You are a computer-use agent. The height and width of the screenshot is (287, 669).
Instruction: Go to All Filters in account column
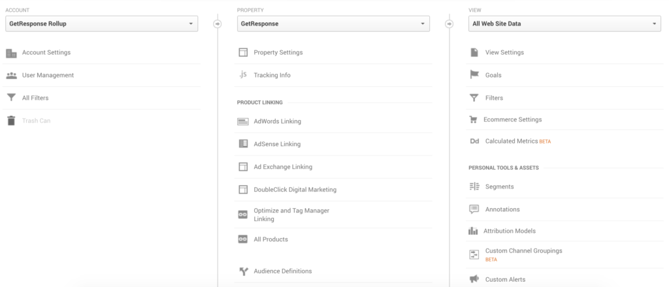pyautogui.click(x=35, y=98)
